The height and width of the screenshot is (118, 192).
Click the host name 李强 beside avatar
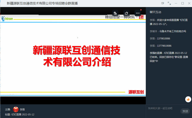[x=22, y=109]
